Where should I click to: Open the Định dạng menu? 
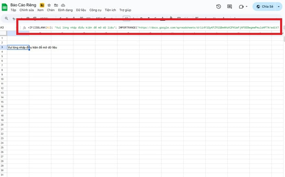click(x=65, y=10)
